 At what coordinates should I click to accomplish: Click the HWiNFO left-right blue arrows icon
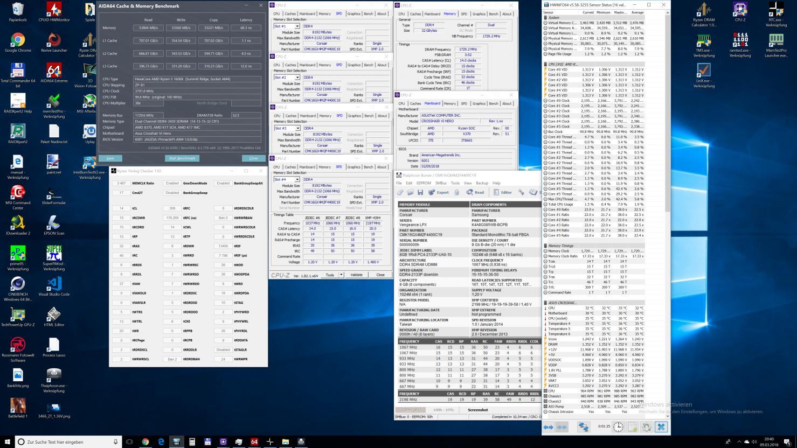pyautogui.click(x=548, y=427)
